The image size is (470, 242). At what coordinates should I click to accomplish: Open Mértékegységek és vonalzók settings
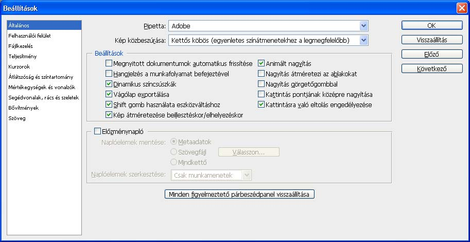tap(44, 87)
